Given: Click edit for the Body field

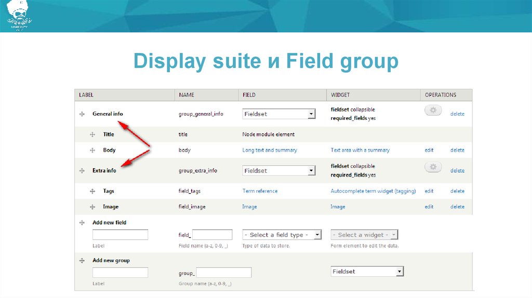Looking at the screenshot, I should [x=429, y=150].
